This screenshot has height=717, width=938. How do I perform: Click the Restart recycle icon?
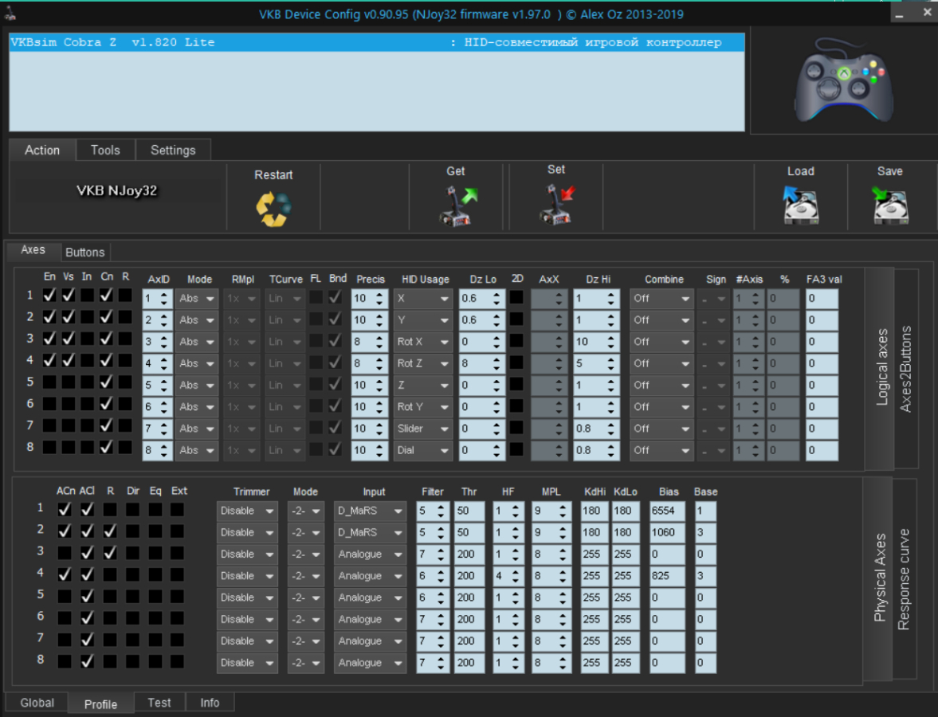(273, 209)
